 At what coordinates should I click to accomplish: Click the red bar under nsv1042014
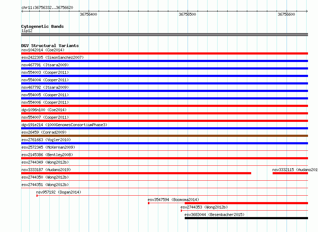coord(164,53)
